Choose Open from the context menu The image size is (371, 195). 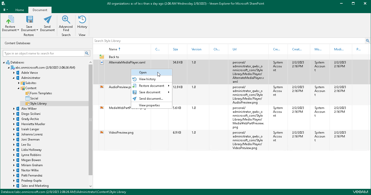[x=143, y=72]
